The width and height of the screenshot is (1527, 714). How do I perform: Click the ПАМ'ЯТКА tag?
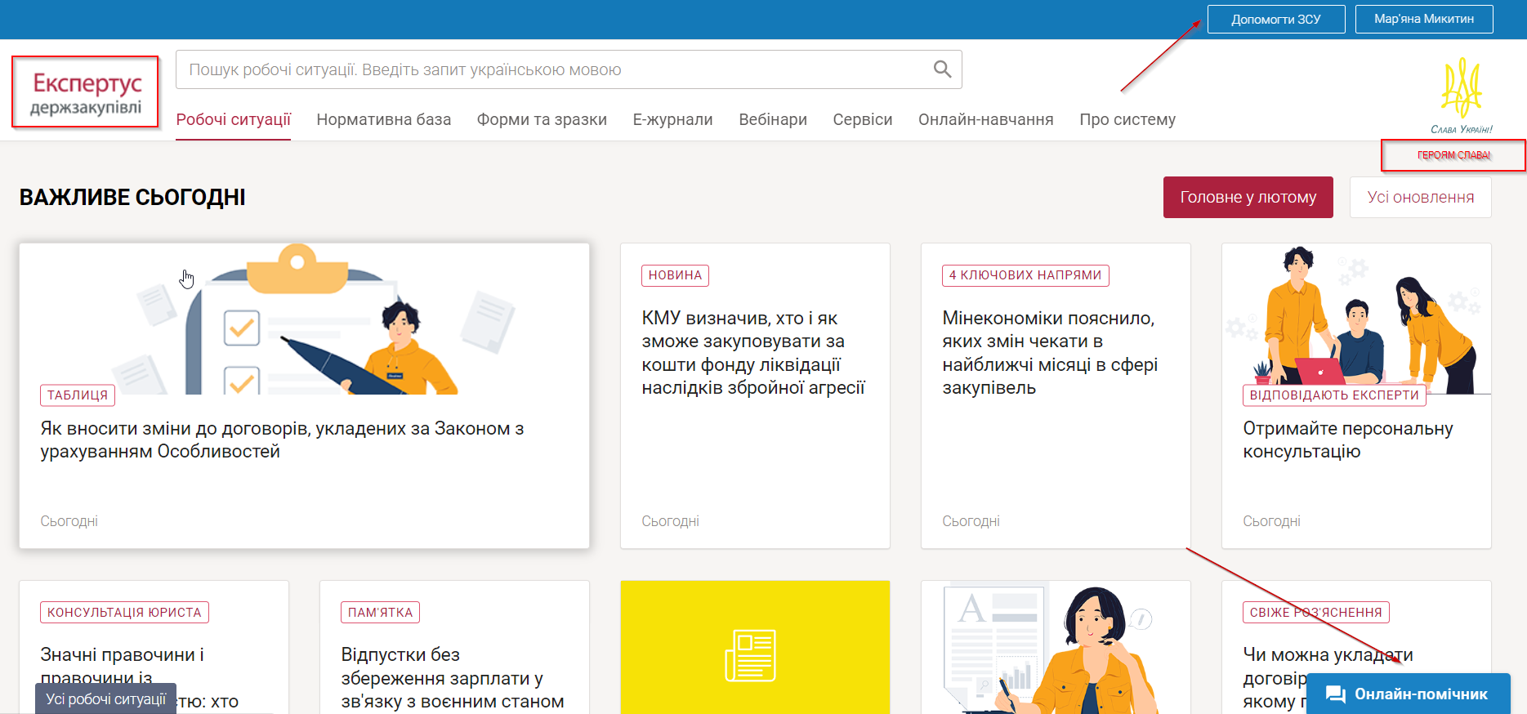click(x=380, y=613)
